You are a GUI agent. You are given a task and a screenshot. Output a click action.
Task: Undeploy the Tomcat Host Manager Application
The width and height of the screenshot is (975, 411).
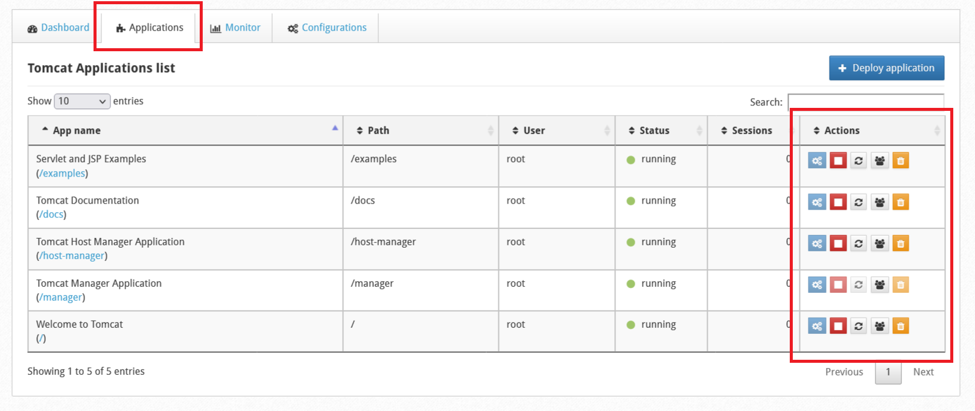pyautogui.click(x=901, y=243)
